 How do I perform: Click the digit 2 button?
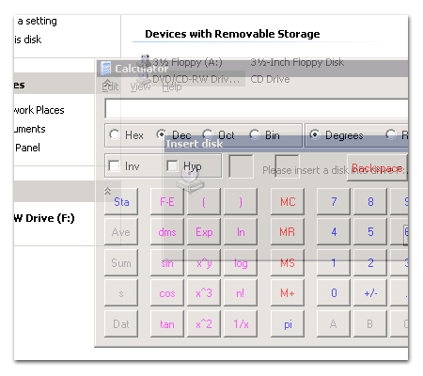(x=370, y=262)
